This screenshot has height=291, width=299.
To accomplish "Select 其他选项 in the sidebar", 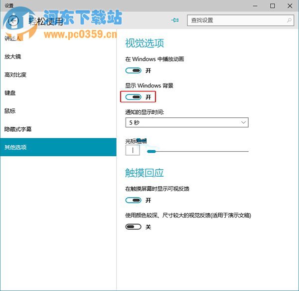I will tap(58, 147).
